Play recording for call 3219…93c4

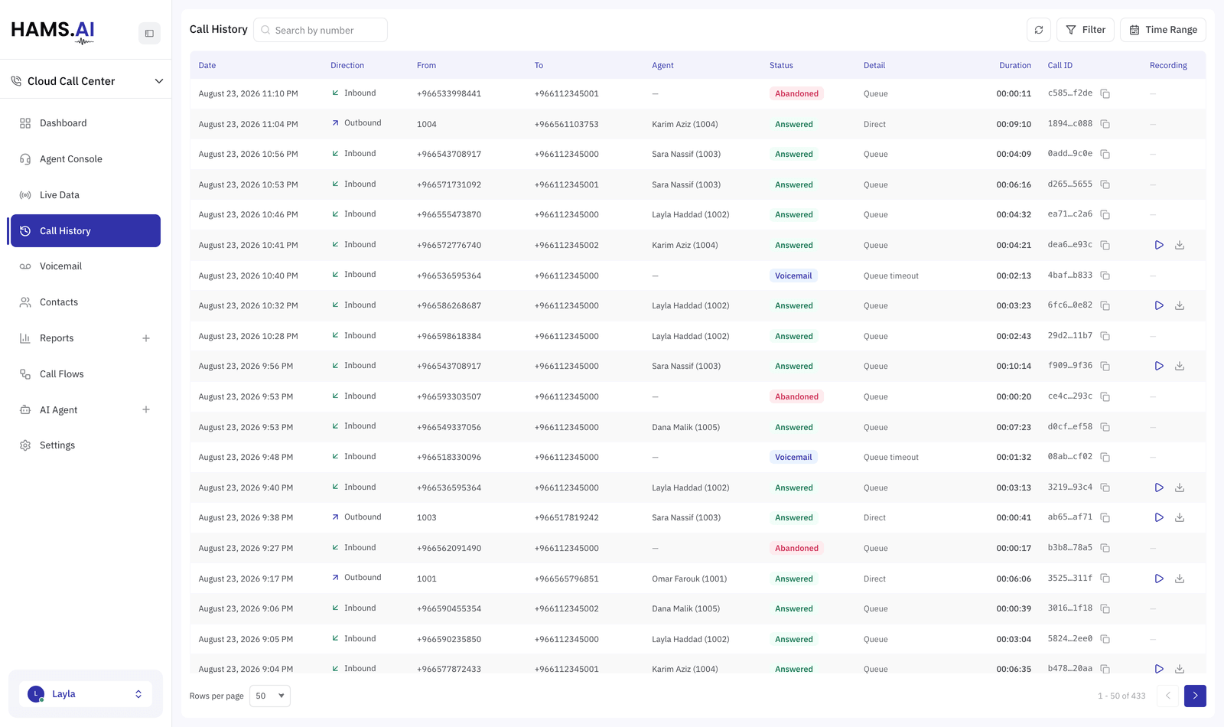point(1159,487)
